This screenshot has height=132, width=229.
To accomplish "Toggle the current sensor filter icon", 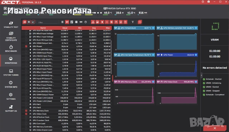I will (x=107, y=22).
